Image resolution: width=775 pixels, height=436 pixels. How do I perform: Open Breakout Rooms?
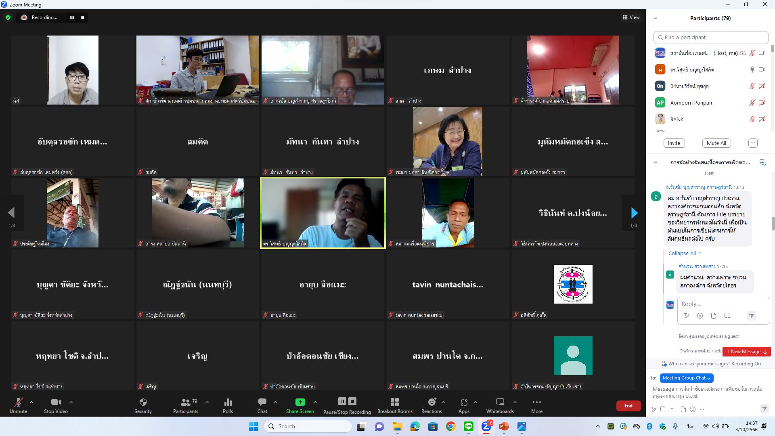click(394, 402)
